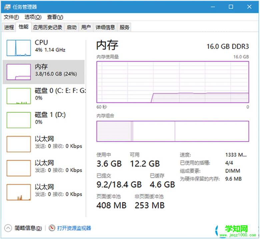Viewport: 260px width, 239px height.
Task: Select the third 以太网 Ethernet graph with activity
Action: tap(19, 192)
